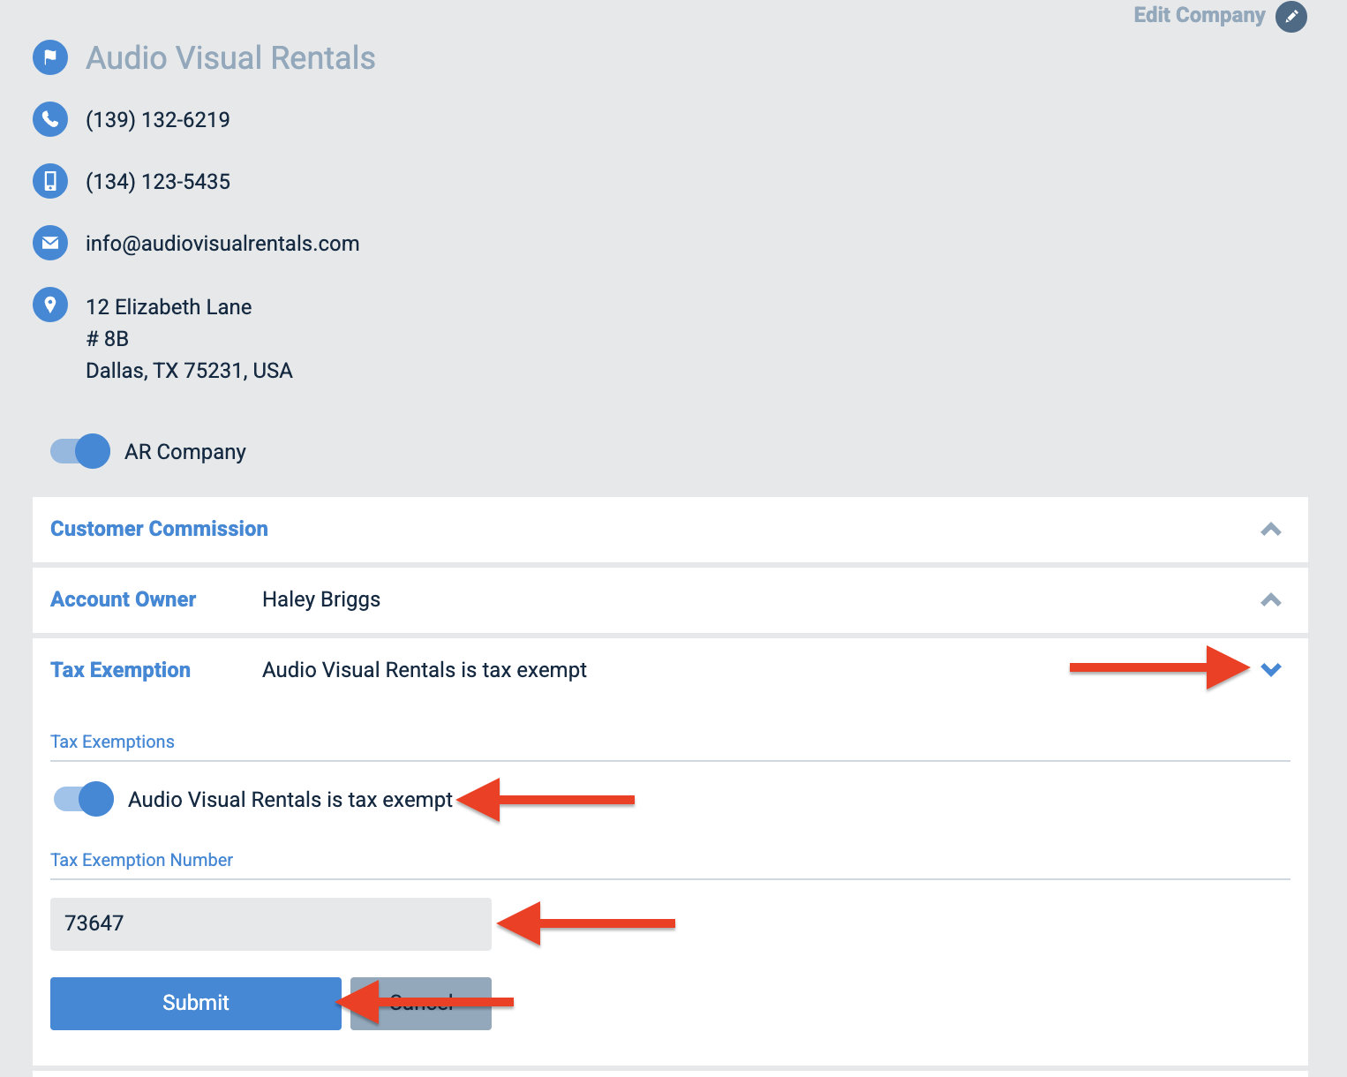This screenshot has width=1347, height=1077.
Task: Expand the Account Owner section chevron
Action: [x=1270, y=600]
